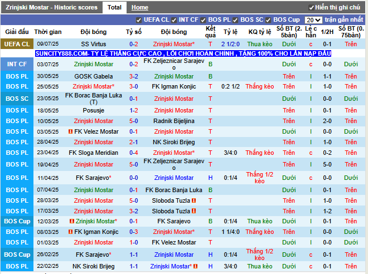Click score 1-0 against FK Velez Mostar 01/03/25
This screenshot has width=368, height=274.
click(x=134, y=242)
